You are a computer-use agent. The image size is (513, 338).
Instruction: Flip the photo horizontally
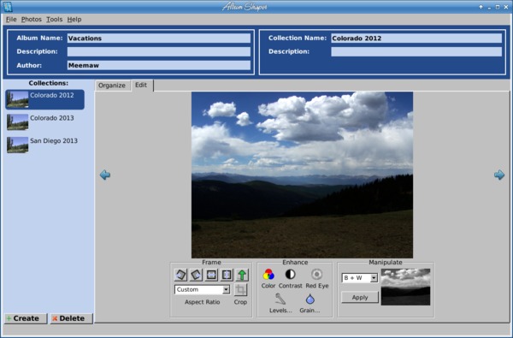pos(211,275)
